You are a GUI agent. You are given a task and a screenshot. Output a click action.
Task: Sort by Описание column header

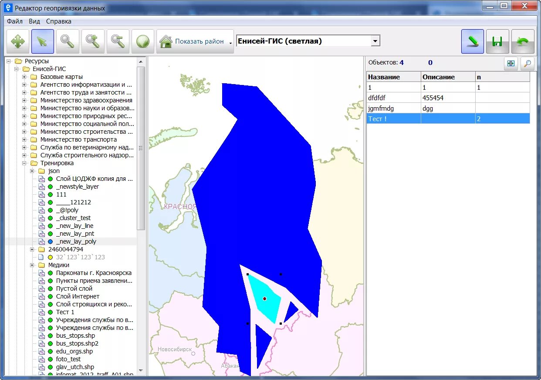point(448,77)
